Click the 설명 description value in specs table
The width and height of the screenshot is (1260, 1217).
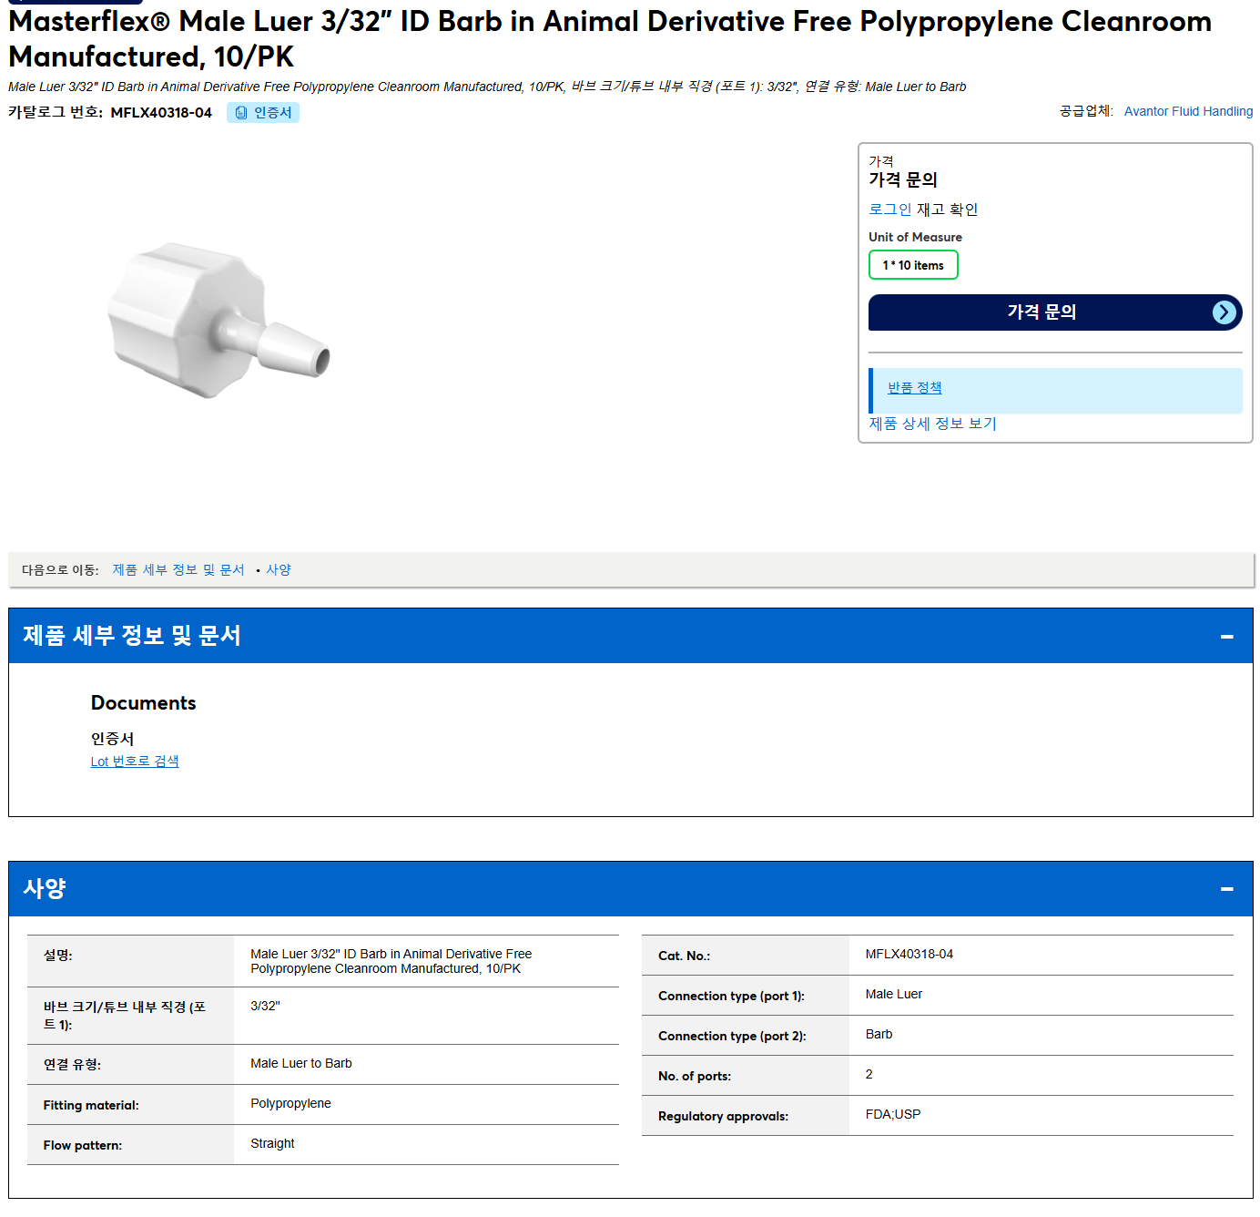coord(391,961)
